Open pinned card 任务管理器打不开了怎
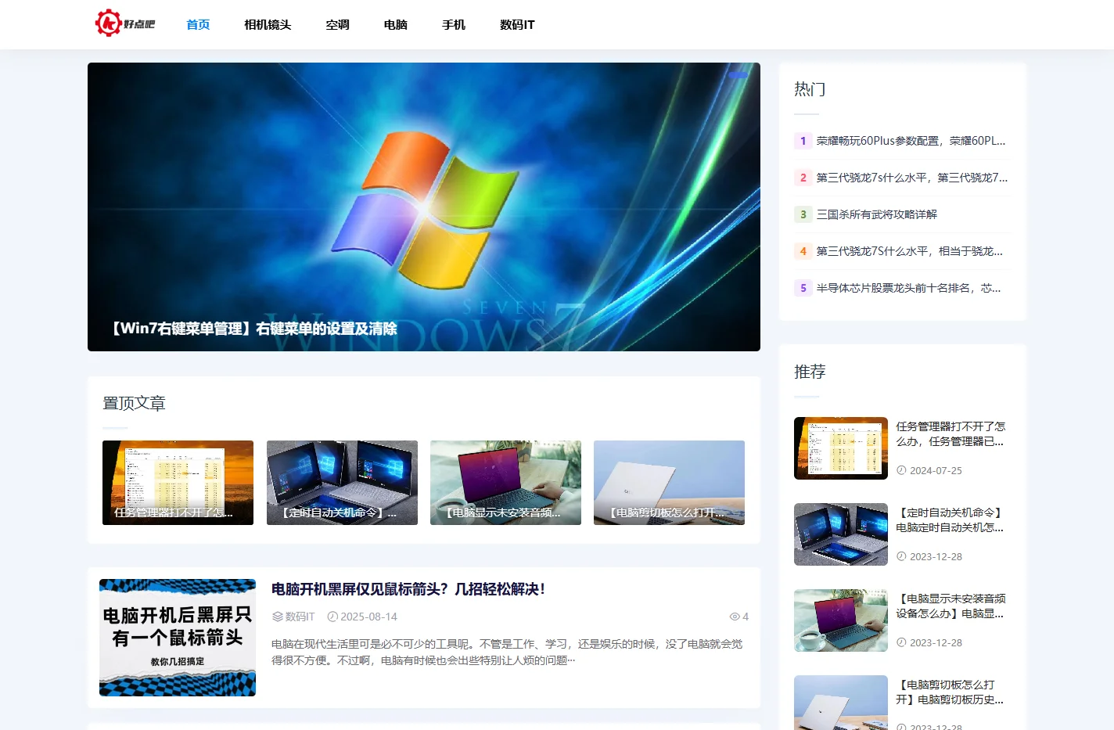Screen dimensions: 1114x730 [178, 483]
